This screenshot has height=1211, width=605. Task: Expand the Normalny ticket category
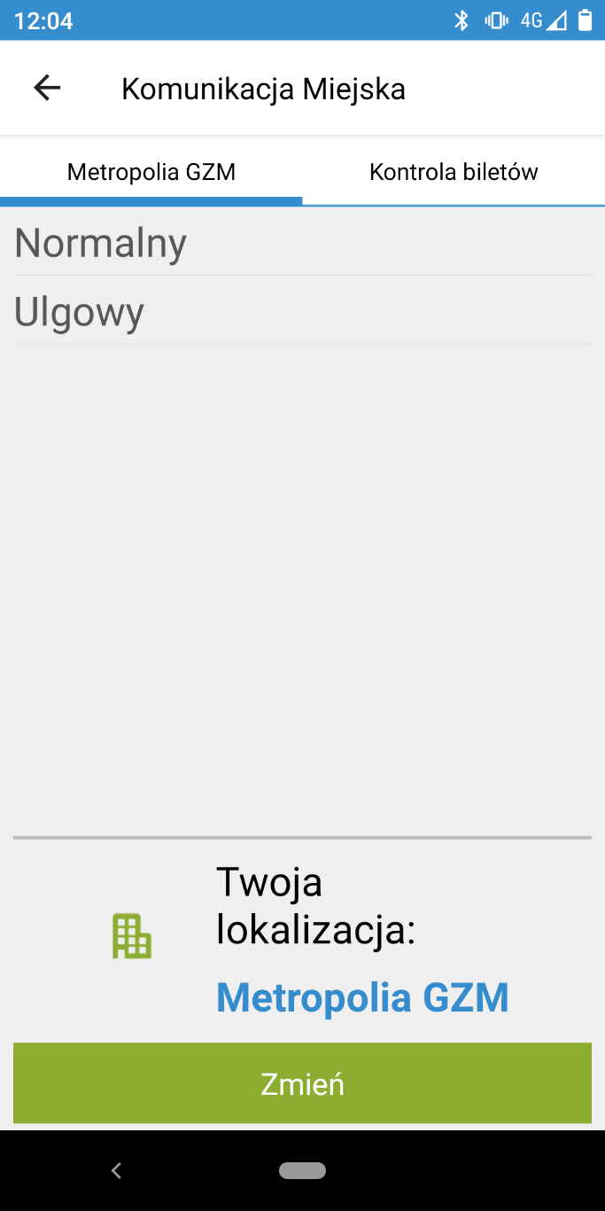(302, 243)
